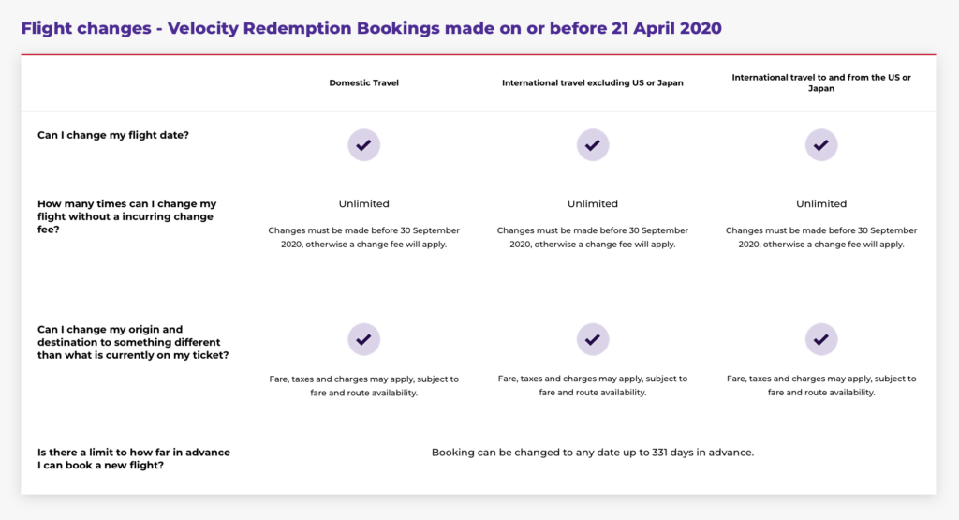Select the Domestic Travel column header
This screenshot has height=520, width=959.
click(364, 82)
